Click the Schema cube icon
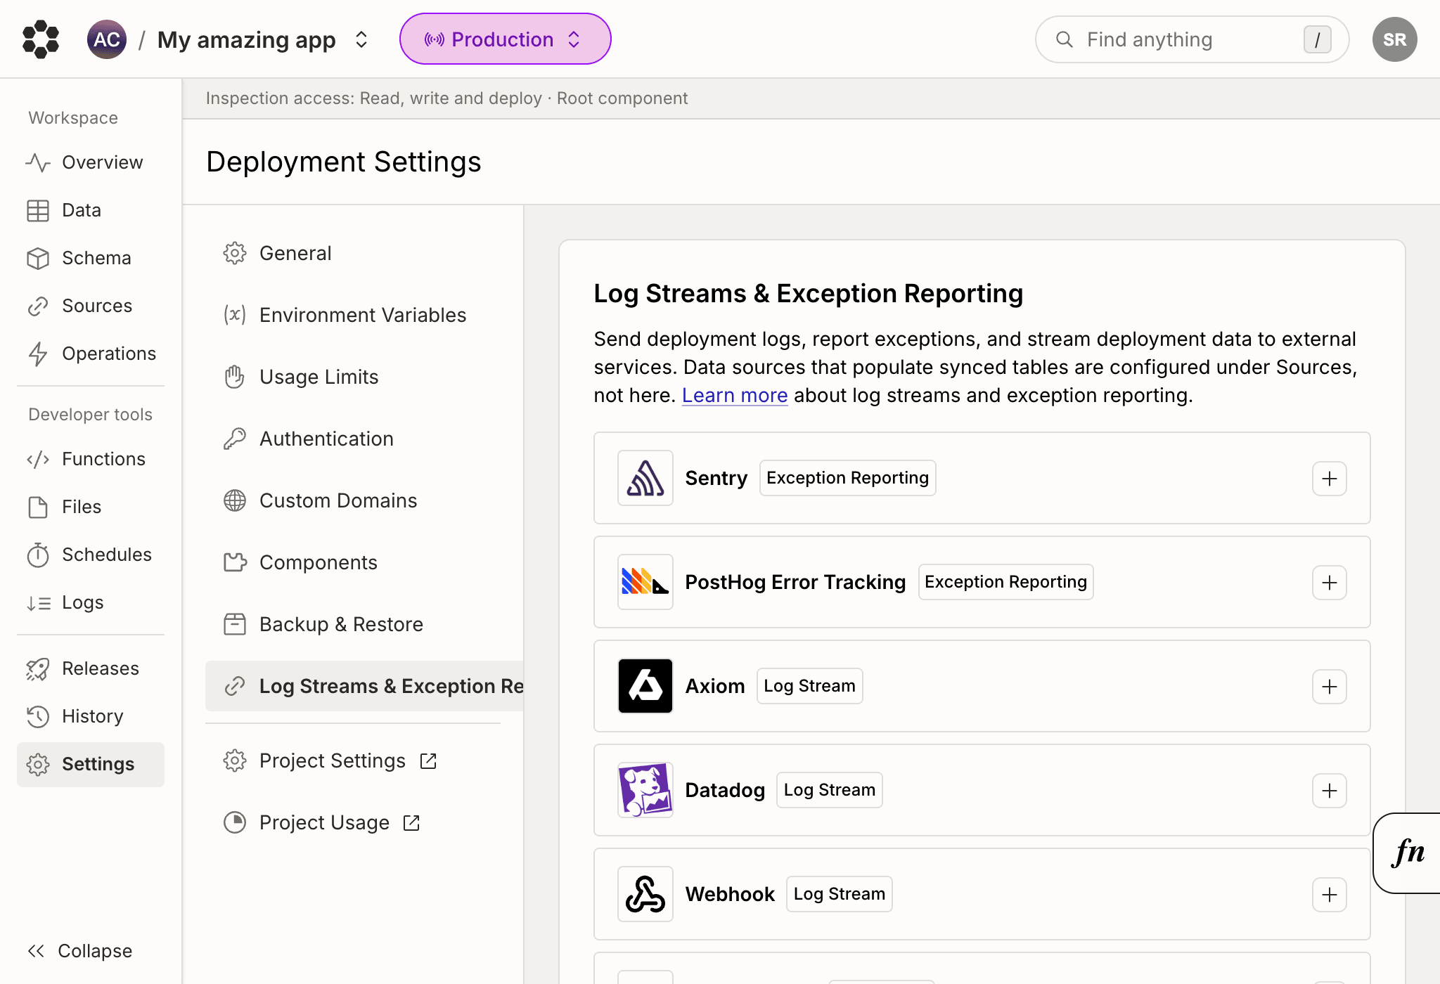The width and height of the screenshot is (1440, 984). tap(38, 258)
